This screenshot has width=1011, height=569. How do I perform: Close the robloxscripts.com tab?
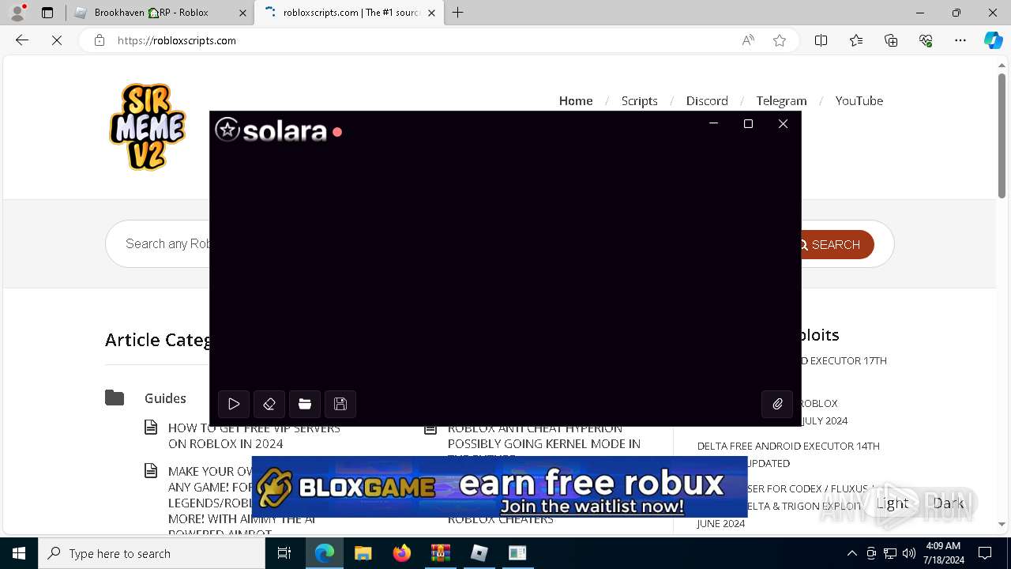click(431, 13)
